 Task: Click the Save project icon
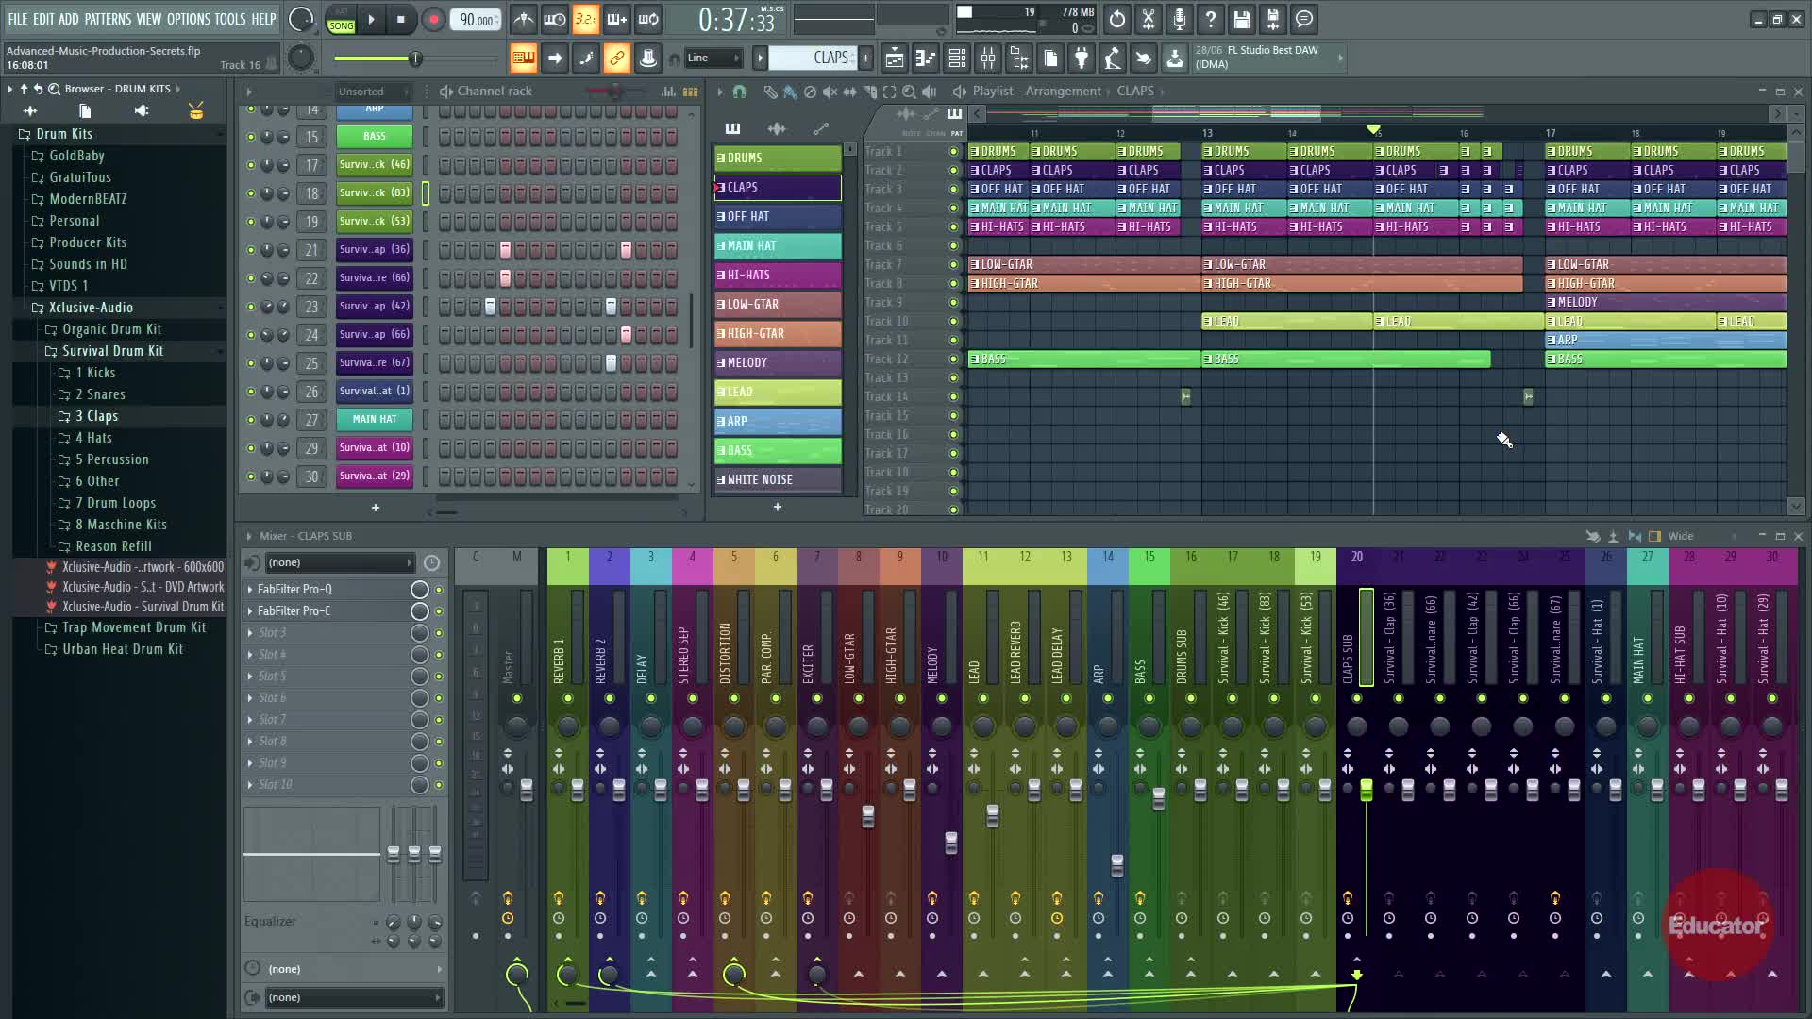[x=1242, y=19]
